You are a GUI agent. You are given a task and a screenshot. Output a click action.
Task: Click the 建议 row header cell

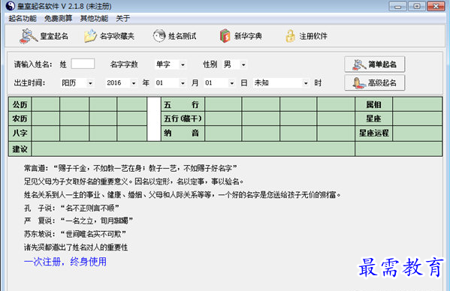20,149
